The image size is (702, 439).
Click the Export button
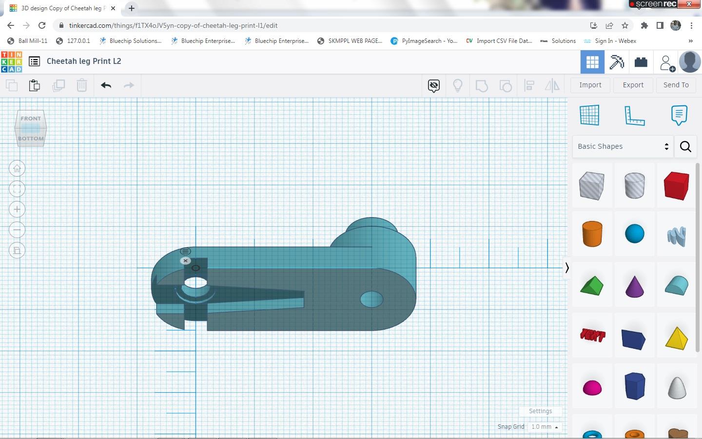633,85
